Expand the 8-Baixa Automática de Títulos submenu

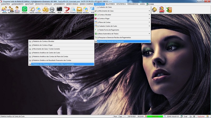[122, 34]
